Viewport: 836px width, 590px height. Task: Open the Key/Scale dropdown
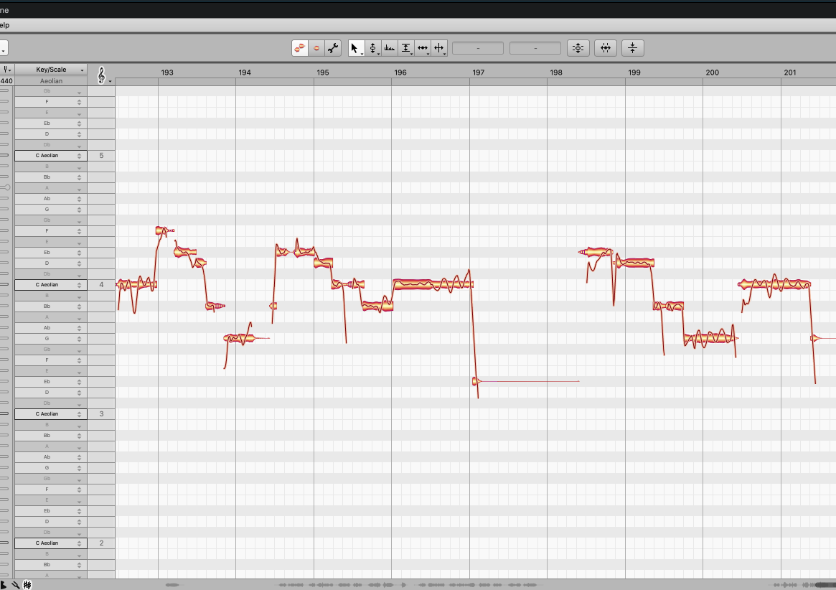(51, 70)
